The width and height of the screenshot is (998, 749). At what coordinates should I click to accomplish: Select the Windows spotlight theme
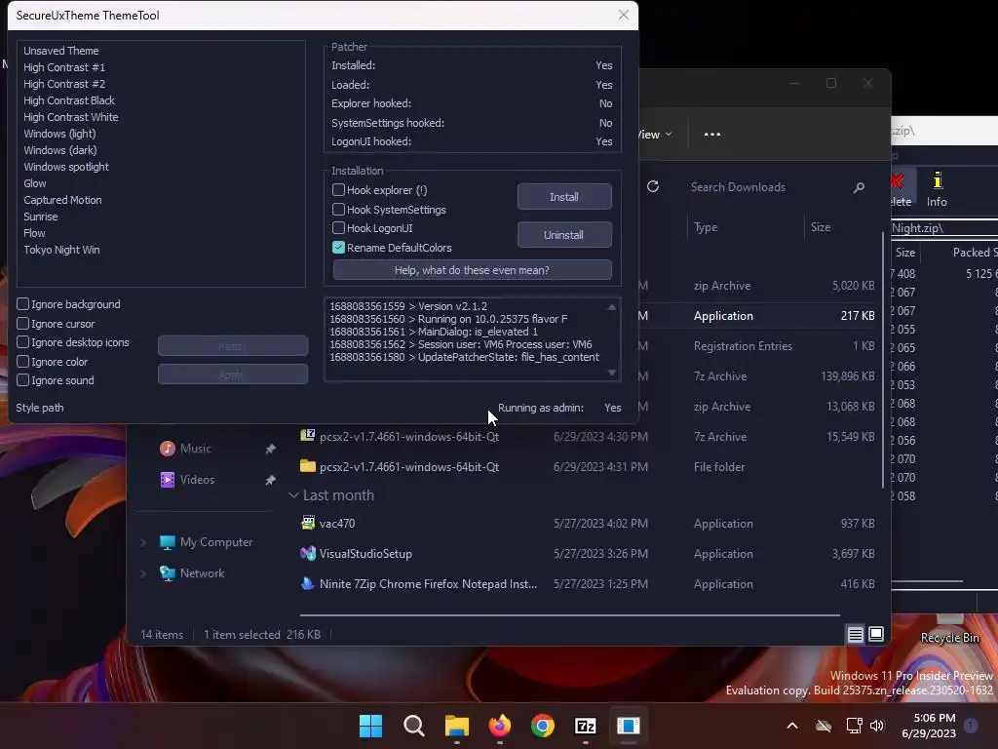click(66, 166)
